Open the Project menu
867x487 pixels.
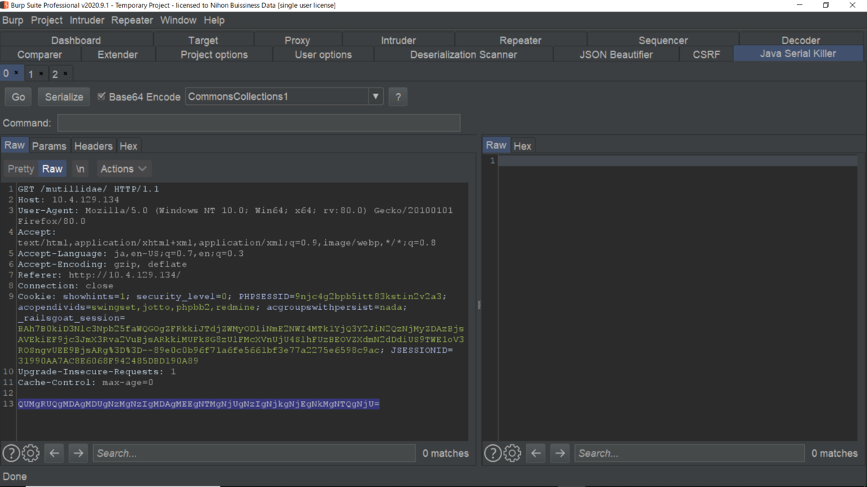click(47, 20)
